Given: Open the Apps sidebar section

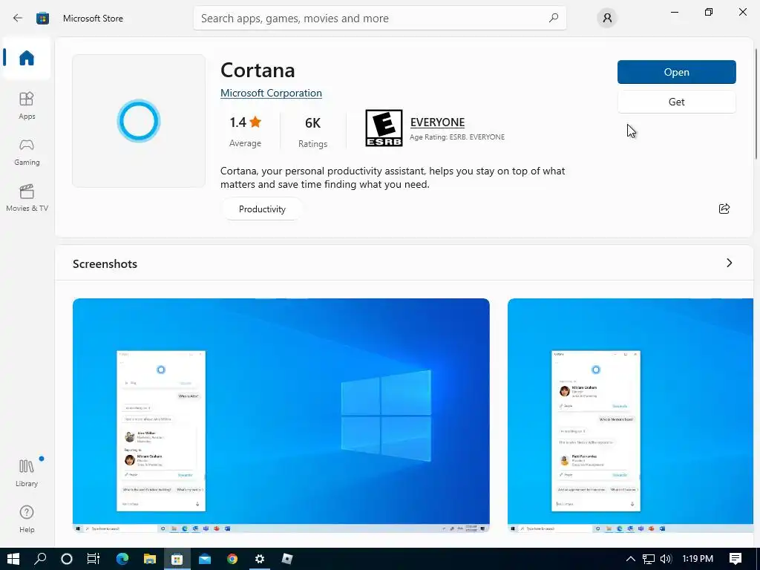Looking at the screenshot, I should point(27,105).
